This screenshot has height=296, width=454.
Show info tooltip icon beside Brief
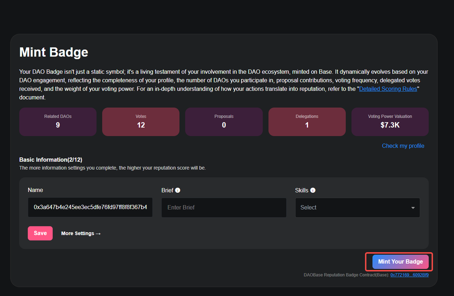pos(178,190)
